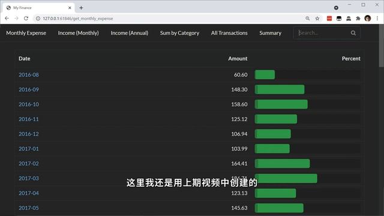Screen dimensions: 384x216
Task: Click the Amount column header
Action: point(238,59)
